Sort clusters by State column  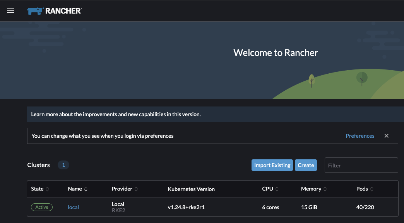click(40, 189)
